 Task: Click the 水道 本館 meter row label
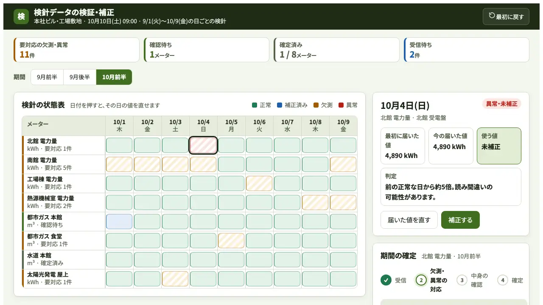tap(64, 260)
